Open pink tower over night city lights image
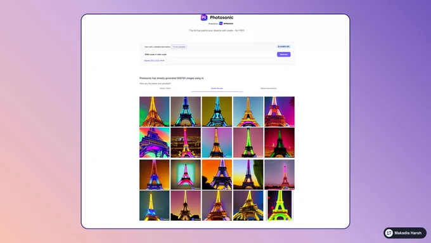 pyautogui.click(x=186, y=143)
